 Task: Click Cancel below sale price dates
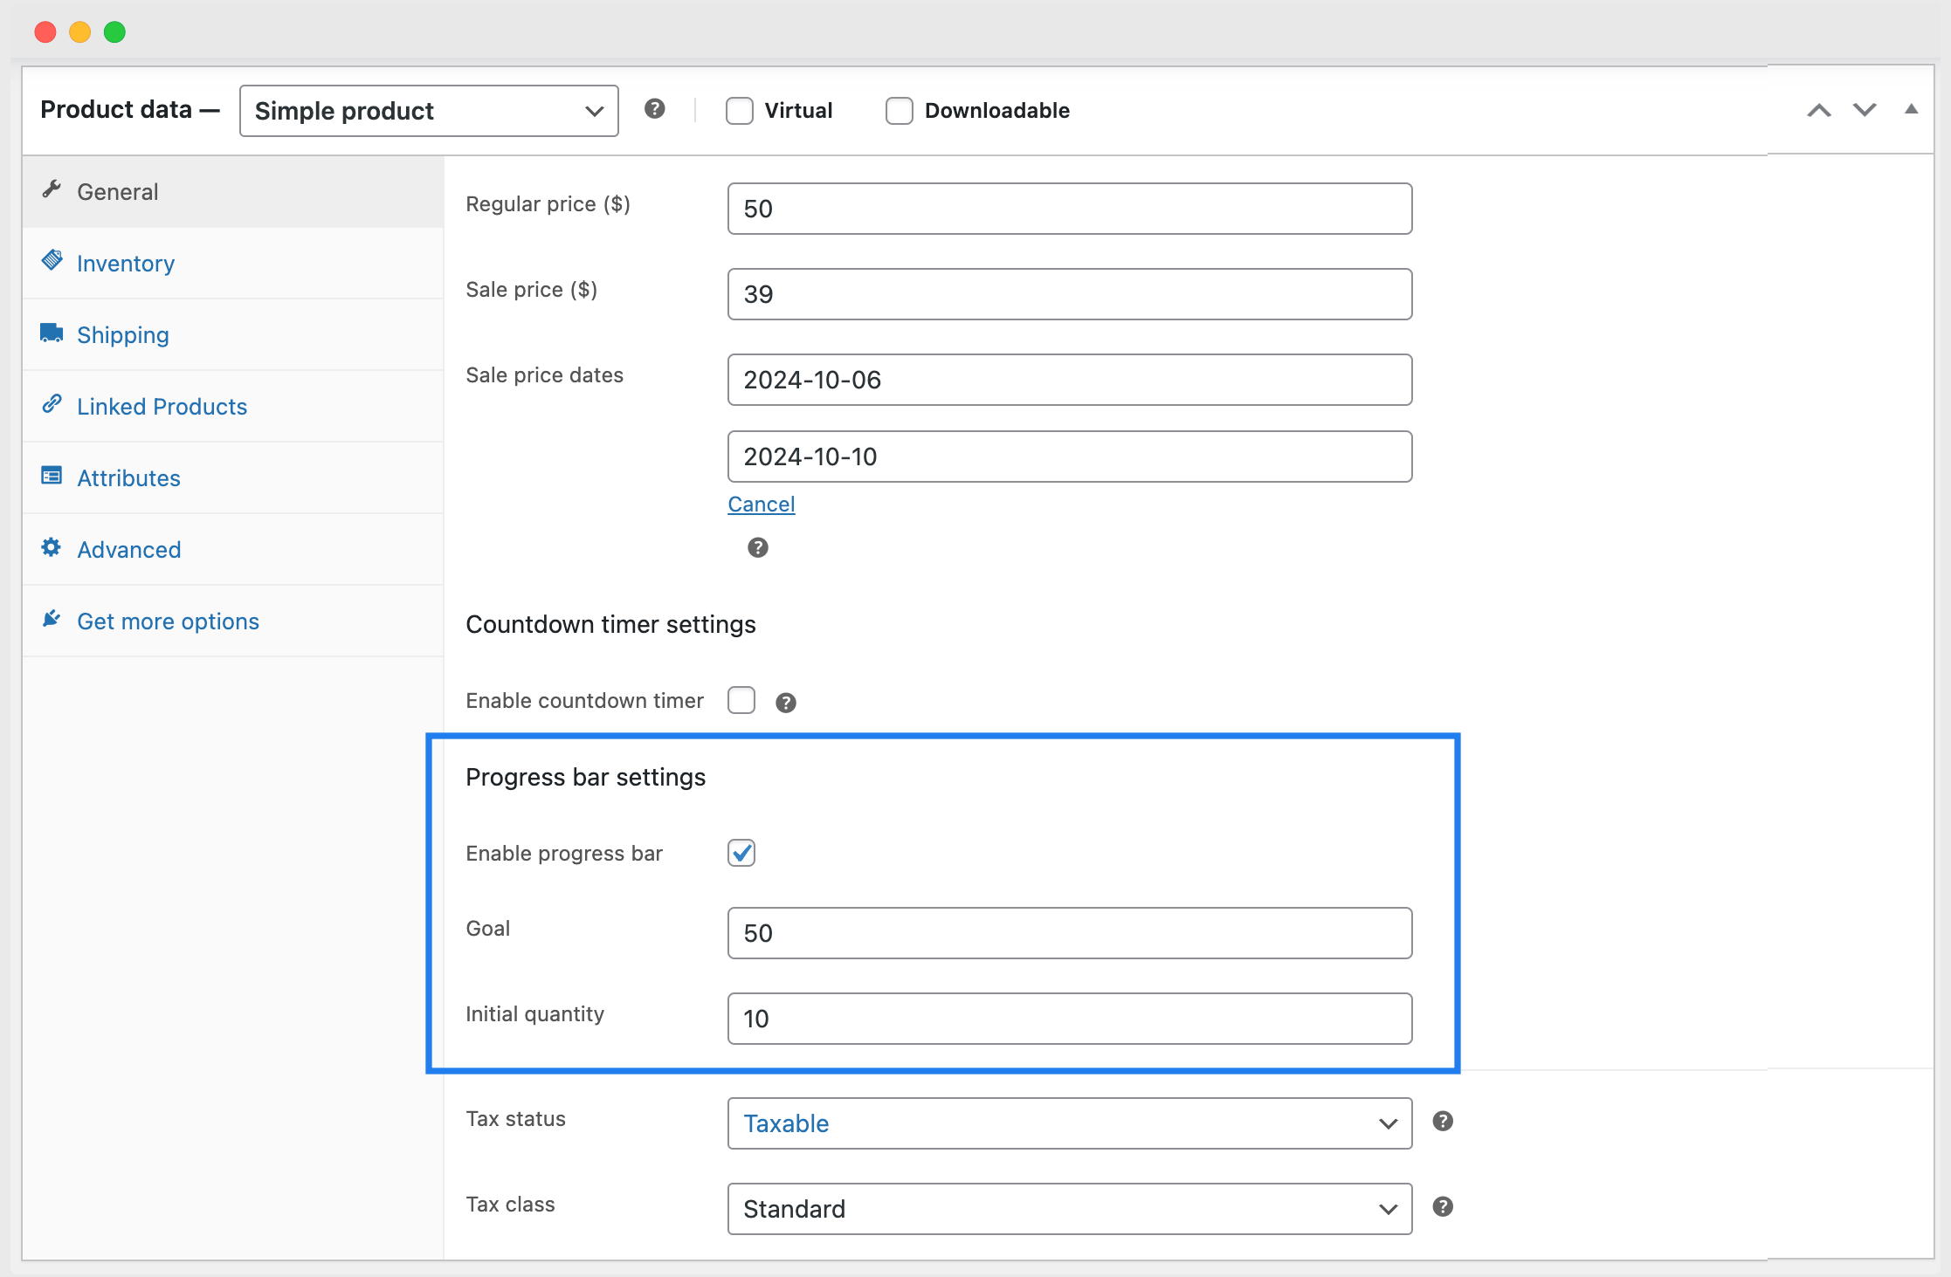[761, 504]
